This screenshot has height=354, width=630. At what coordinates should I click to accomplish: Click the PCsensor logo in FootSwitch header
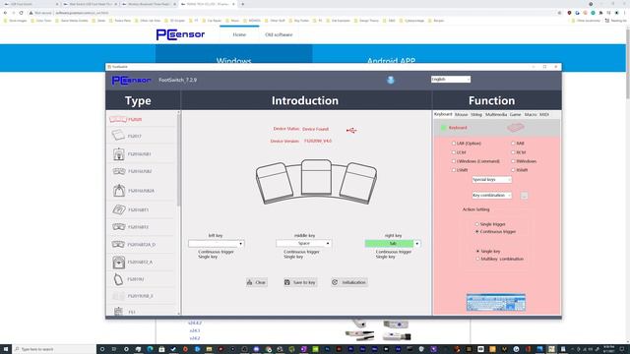[x=131, y=81]
